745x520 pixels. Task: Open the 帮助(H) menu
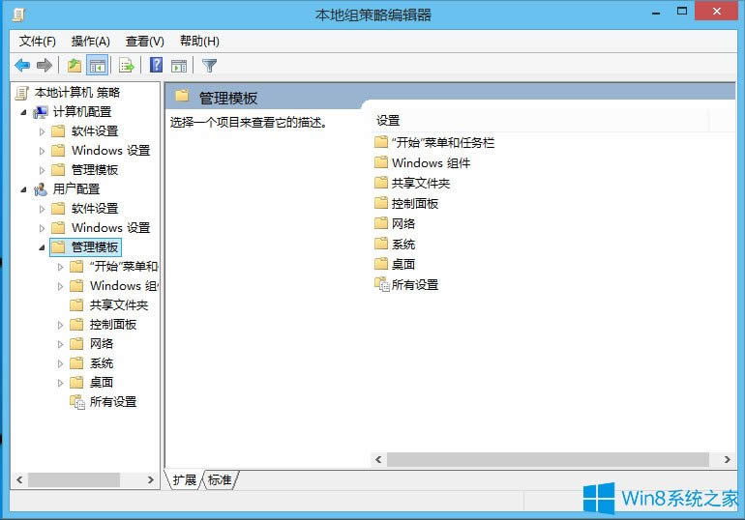pyautogui.click(x=199, y=42)
